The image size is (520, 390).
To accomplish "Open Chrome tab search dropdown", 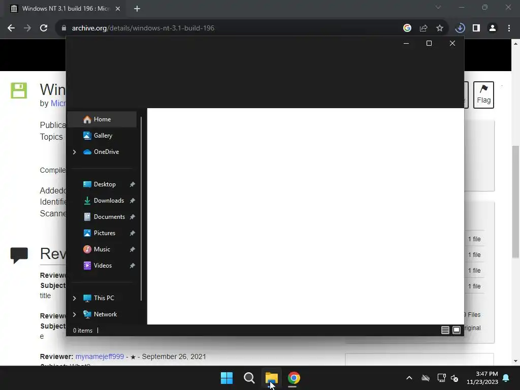I will tap(438, 7).
